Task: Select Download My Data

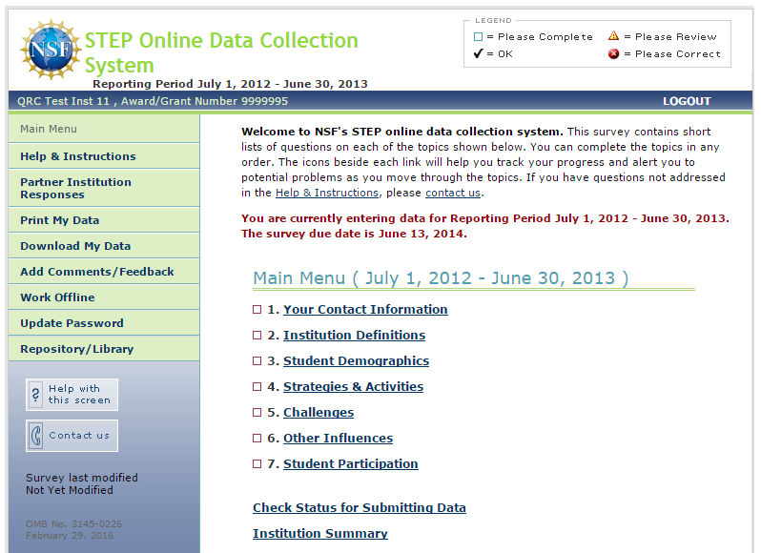Action: click(104, 246)
